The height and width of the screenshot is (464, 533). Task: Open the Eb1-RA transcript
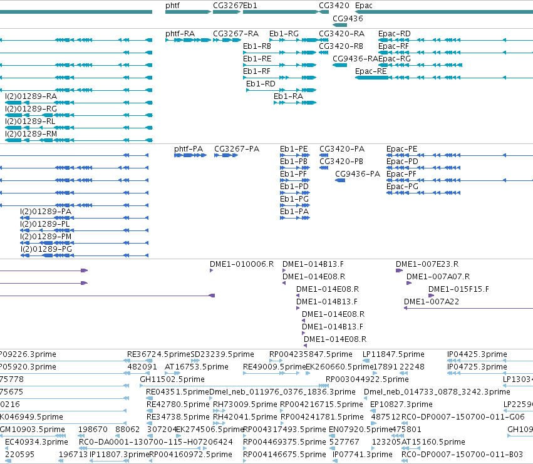coord(295,103)
